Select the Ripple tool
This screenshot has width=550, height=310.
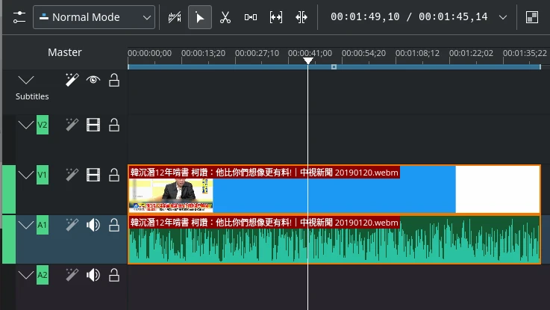[276, 16]
